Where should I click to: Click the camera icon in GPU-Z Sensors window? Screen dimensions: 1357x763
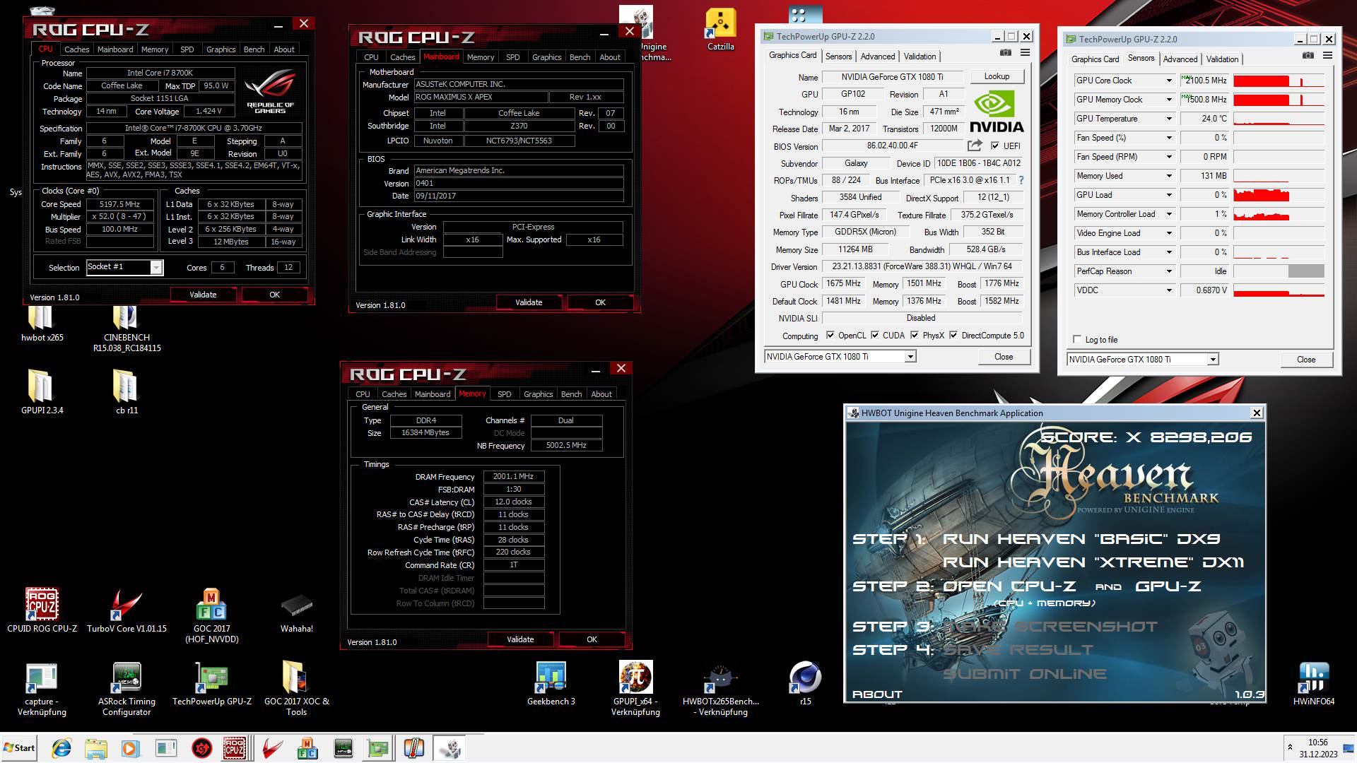tap(1308, 56)
